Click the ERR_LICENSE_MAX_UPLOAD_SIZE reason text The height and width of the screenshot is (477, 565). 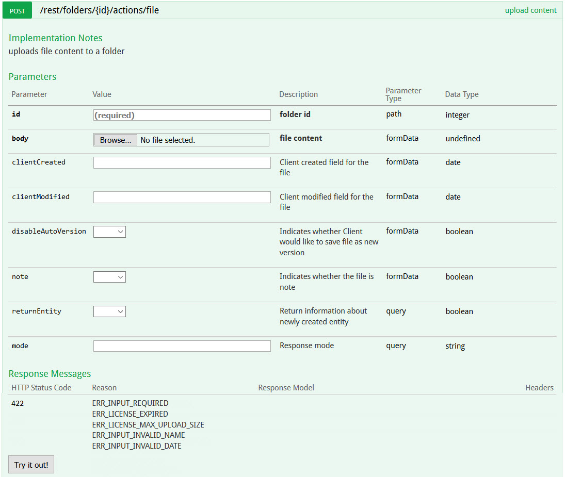148,425
